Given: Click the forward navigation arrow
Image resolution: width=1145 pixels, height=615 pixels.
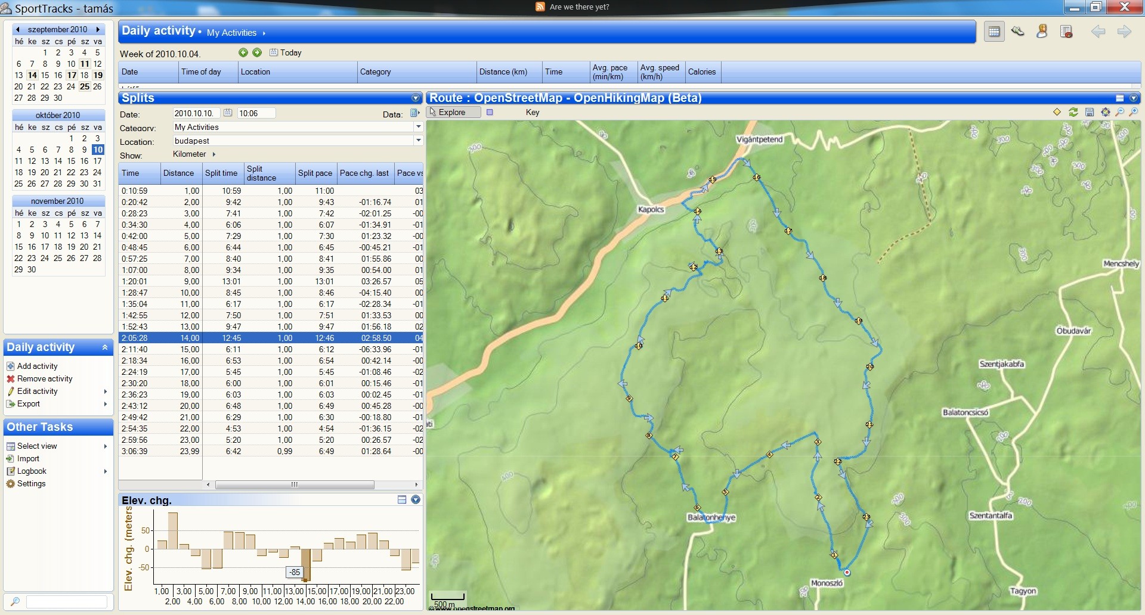Looking at the screenshot, I should click(1124, 32).
